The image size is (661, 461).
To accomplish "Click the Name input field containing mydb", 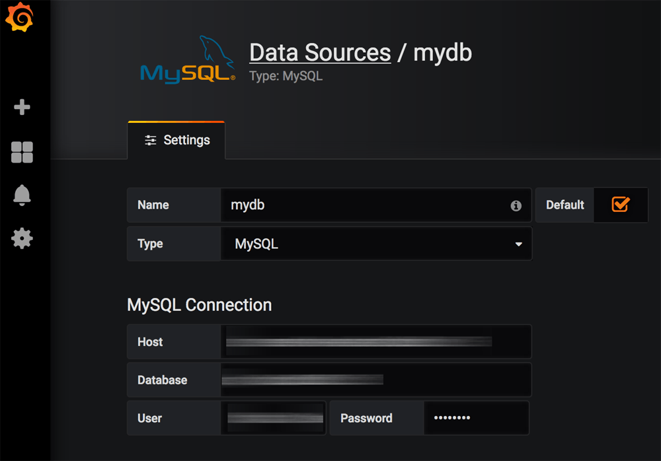I will 376,205.
